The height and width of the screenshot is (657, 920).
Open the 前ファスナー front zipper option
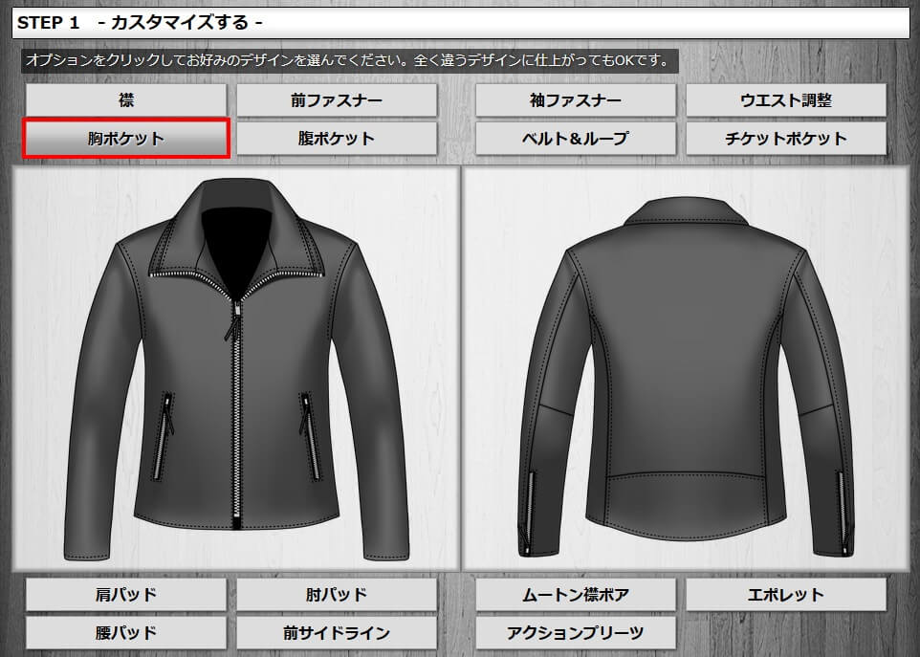click(x=337, y=100)
